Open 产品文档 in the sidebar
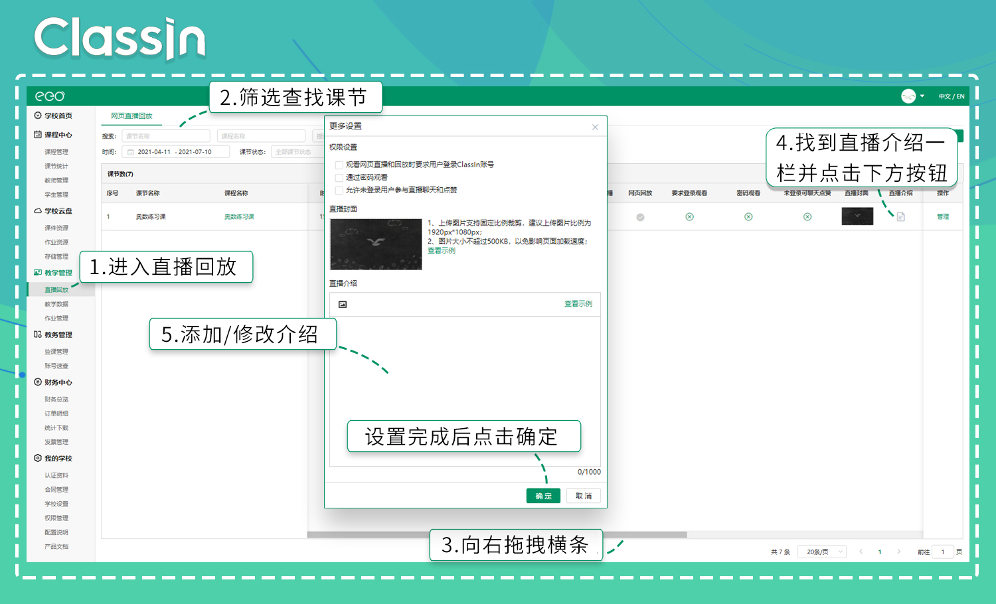This screenshot has height=604, width=996. [56, 547]
